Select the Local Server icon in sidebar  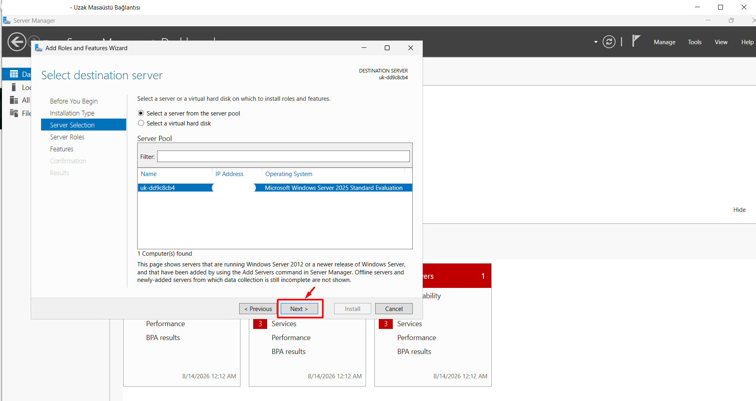tap(14, 87)
